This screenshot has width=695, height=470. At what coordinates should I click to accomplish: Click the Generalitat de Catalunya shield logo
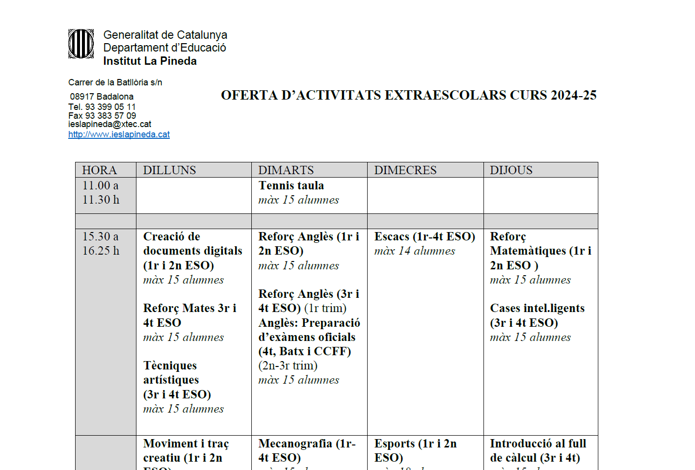tap(81, 44)
